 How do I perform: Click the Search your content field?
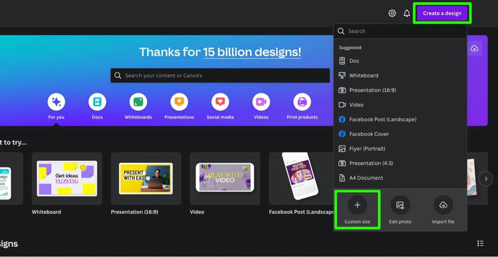pos(220,75)
